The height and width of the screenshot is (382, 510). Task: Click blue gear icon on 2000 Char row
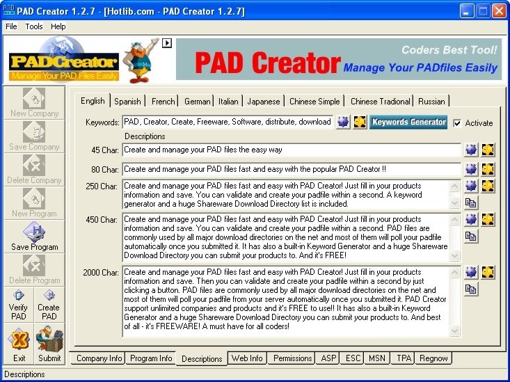coord(470,272)
